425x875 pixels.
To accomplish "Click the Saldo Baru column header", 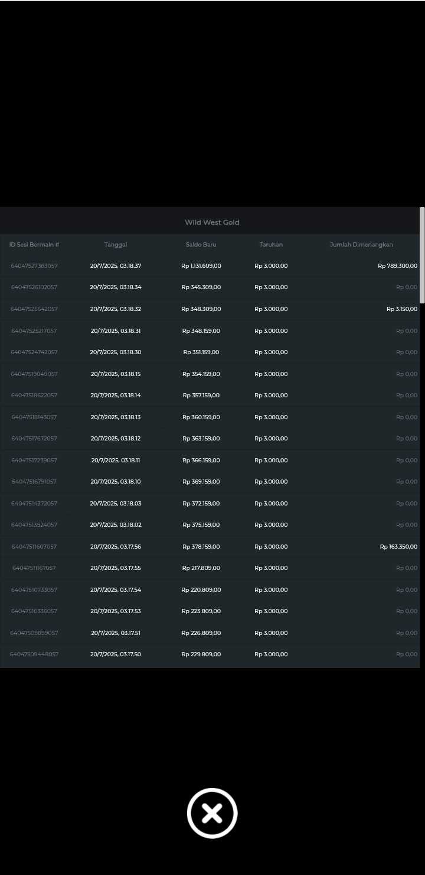I will (x=201, y=245).
